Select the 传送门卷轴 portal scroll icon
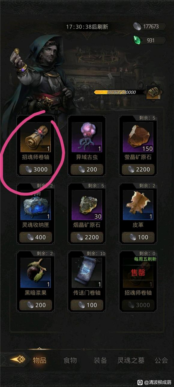Image resolution: width=174 pixels, height=387 pixels. pos(87,273)
